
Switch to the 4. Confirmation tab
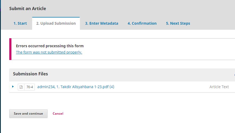point(142,23)
